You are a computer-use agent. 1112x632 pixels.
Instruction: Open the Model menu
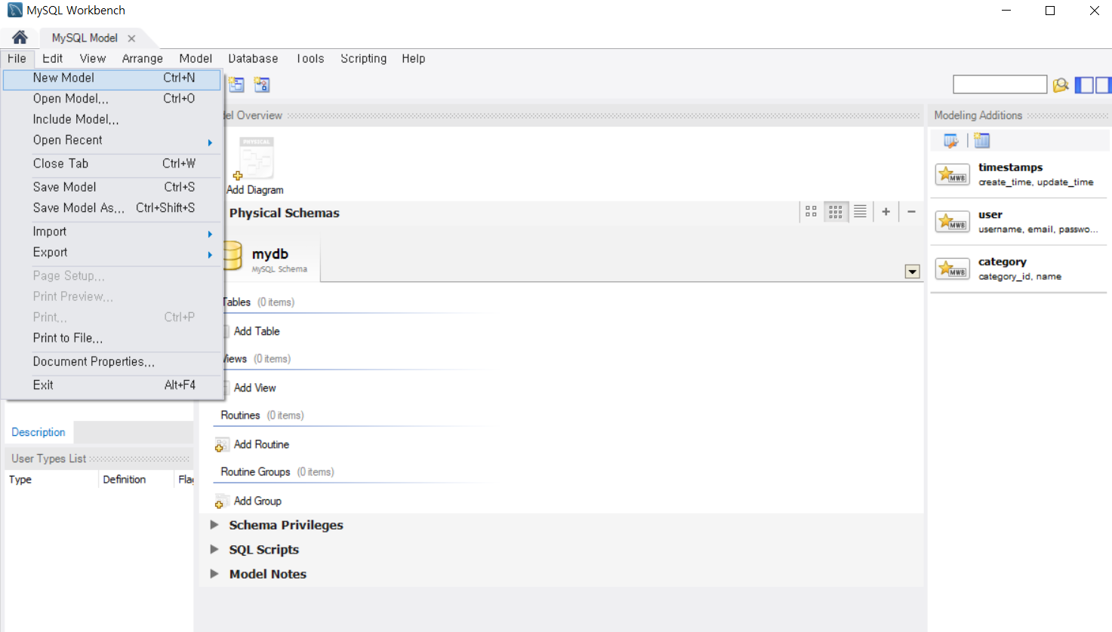(x=196, y=59)
